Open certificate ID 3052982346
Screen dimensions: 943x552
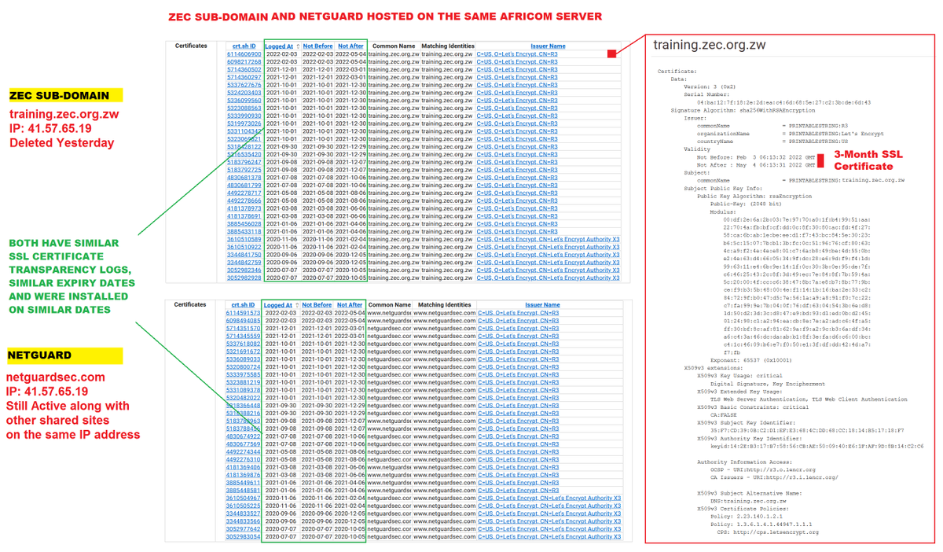(244, 270)
